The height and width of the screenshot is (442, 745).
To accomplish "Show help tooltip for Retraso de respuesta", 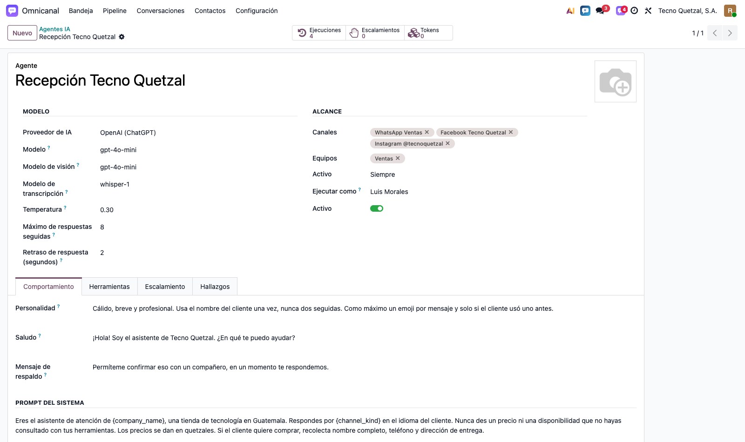I will pyautogui.click(x=61, y=260).
